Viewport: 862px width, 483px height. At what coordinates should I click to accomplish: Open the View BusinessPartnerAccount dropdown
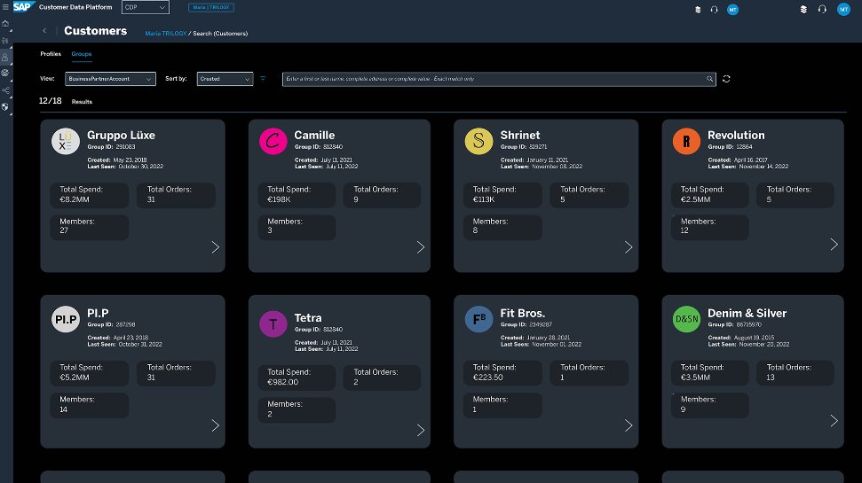coord(111,79)
